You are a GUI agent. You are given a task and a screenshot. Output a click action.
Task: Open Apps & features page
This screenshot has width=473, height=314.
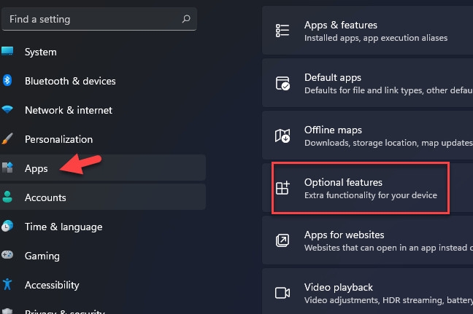tap(367, 31)
